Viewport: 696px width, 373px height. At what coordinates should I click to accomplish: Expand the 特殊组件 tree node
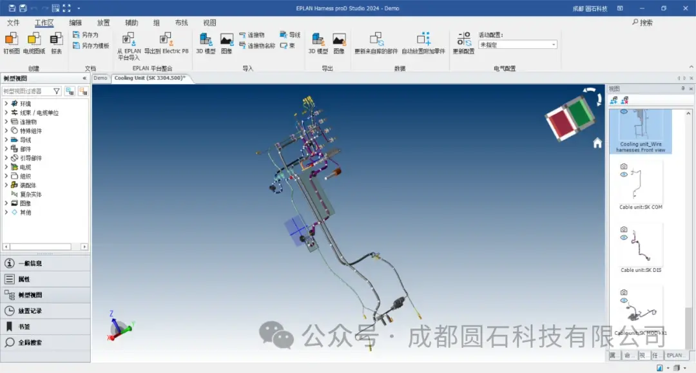point(6,131)
